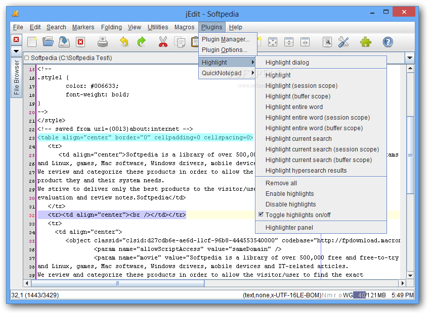Click the horizontal scrollbar left arrow

[27, 283]
